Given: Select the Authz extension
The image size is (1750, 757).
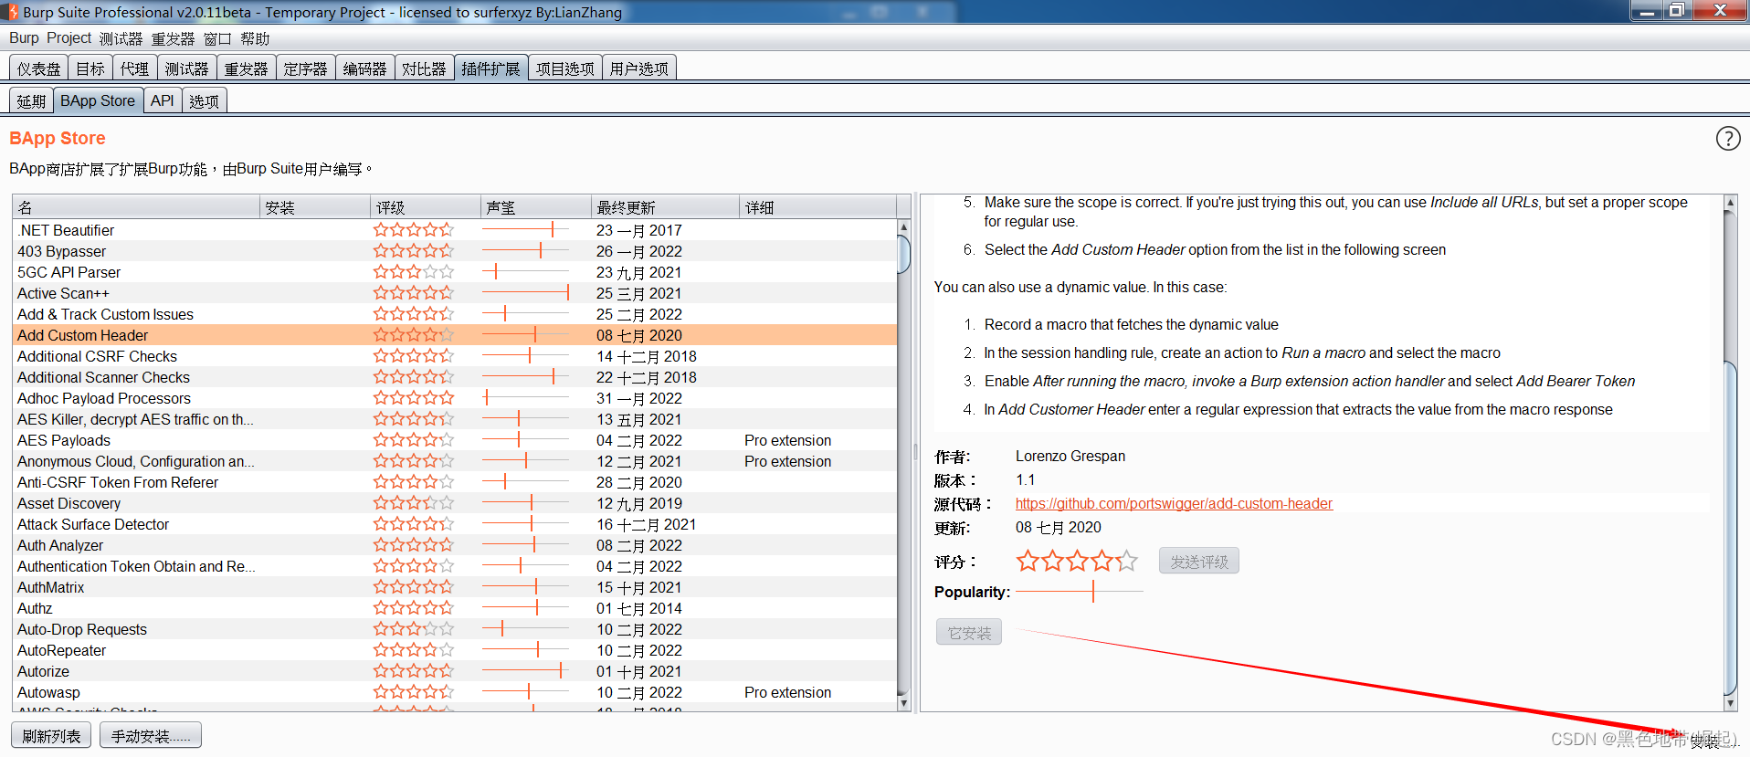Looking at the screenshot, I should coord(455,608).
